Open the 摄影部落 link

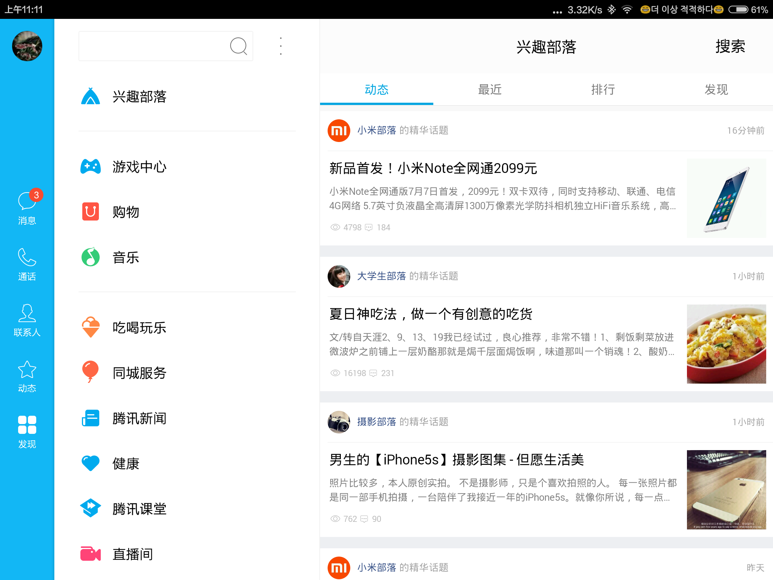(377, 422)
